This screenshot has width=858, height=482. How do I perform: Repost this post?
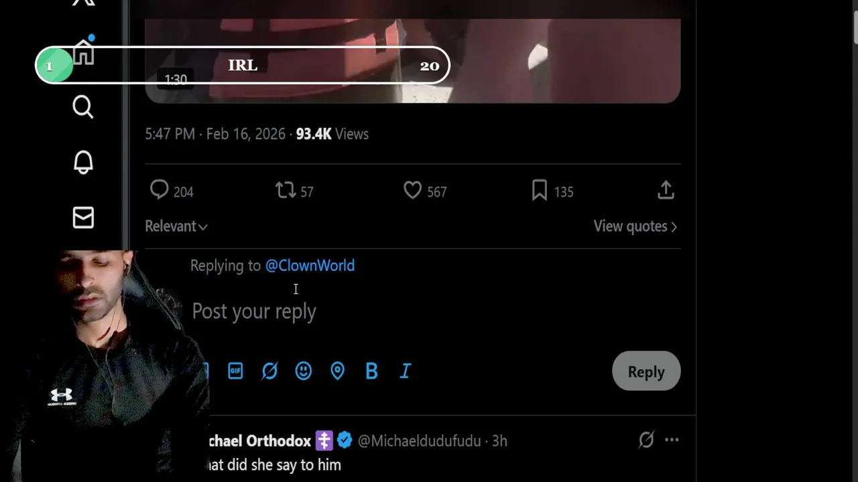point(286,191)
